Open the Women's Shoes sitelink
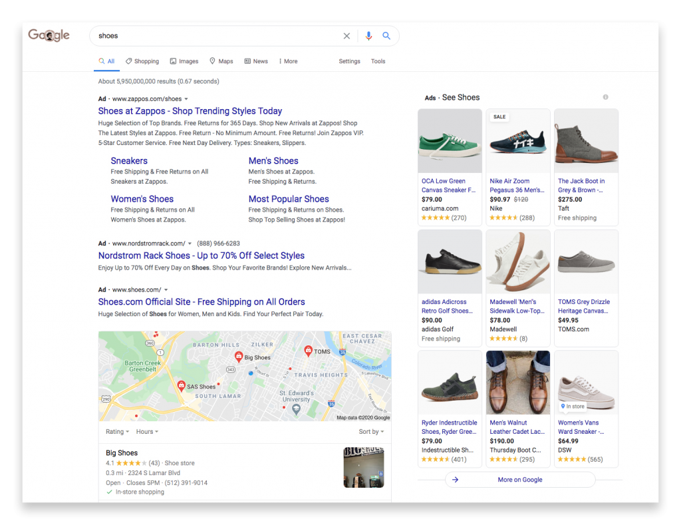Screen dimensions: 681x525 142,199
